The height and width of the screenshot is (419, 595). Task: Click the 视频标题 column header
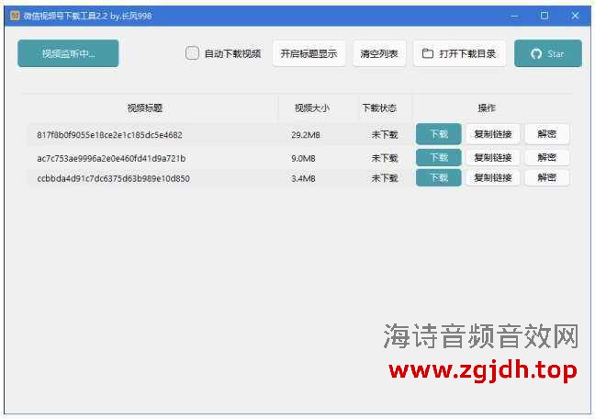pos(145,108)
